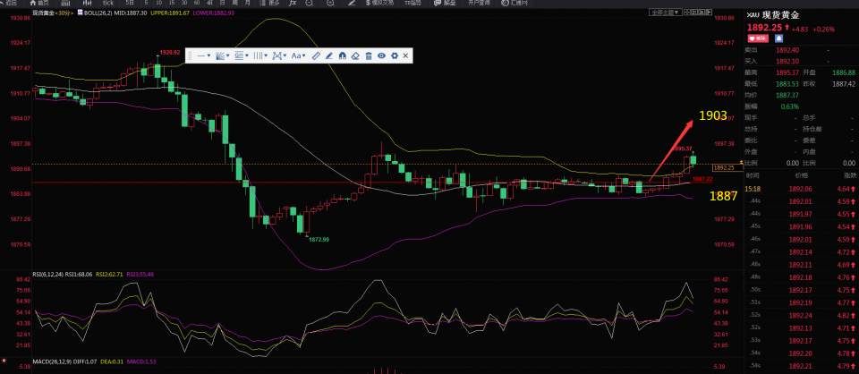859x374 pixels.
Task: Switch to the K-line candlestick icon
Action: [x=88, y=3]
